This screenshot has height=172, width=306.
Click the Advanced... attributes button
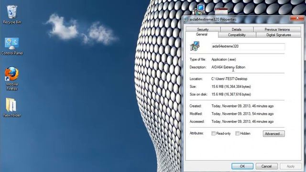click(x=273, y=134)
